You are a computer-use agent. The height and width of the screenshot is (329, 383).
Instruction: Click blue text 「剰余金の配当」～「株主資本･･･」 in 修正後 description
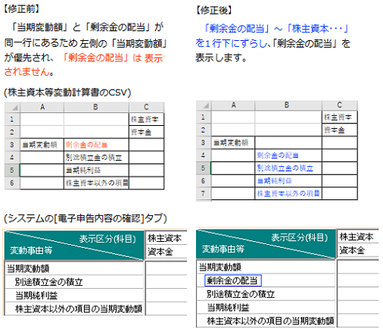[276, 29]
